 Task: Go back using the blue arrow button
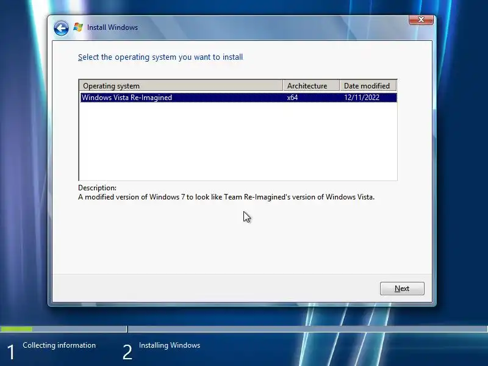[x=61, y=29]
